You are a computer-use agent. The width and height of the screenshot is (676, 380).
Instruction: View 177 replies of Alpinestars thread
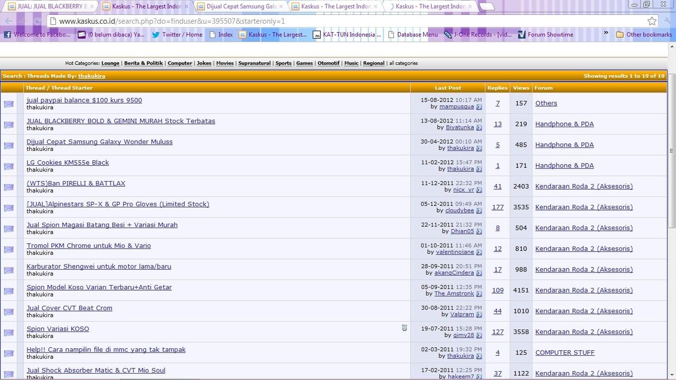coord(497,207)
